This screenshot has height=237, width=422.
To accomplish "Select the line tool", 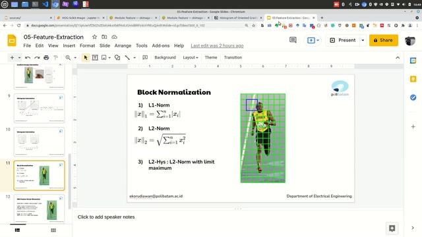I will click(127, 57).
